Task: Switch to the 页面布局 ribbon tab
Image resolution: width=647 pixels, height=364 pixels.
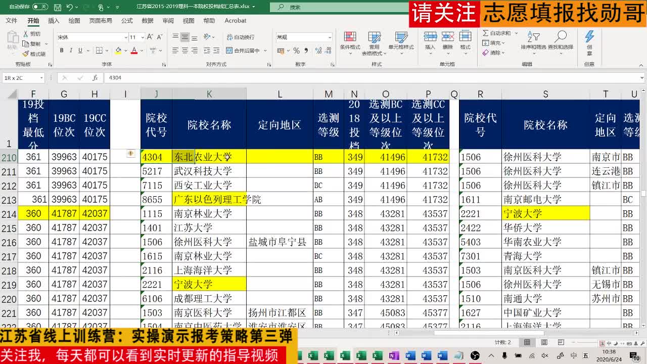Action: 101,21
